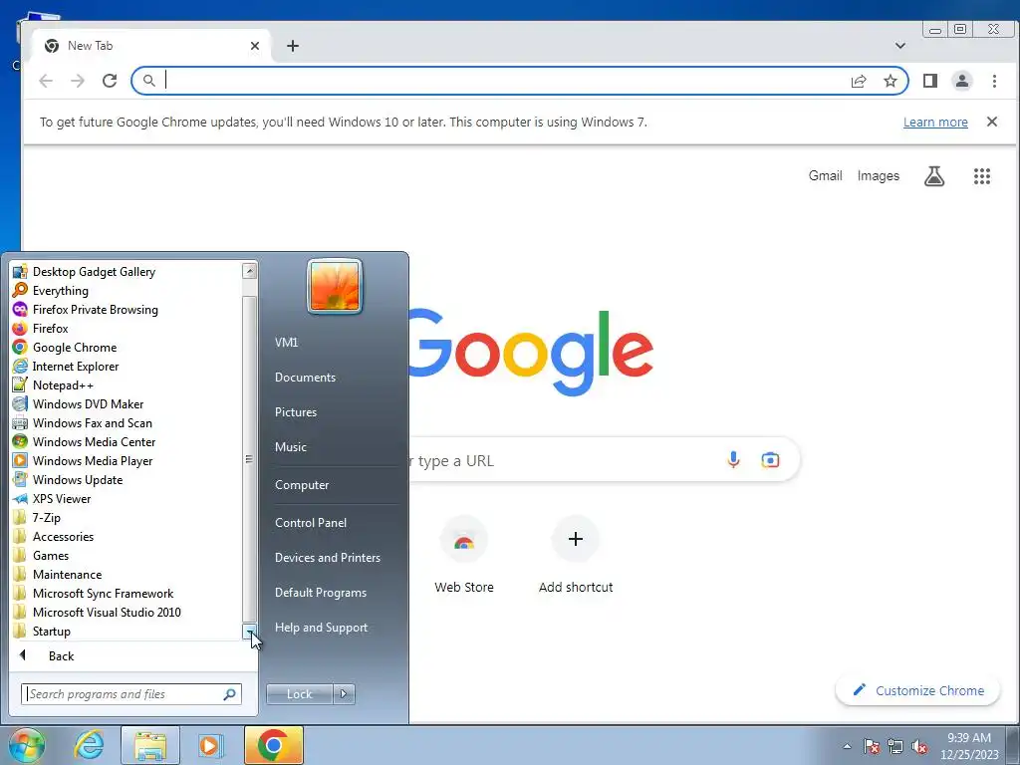1020x765 pixels.
Task: Click the Learn more link
Action: (x=935, y=122)
